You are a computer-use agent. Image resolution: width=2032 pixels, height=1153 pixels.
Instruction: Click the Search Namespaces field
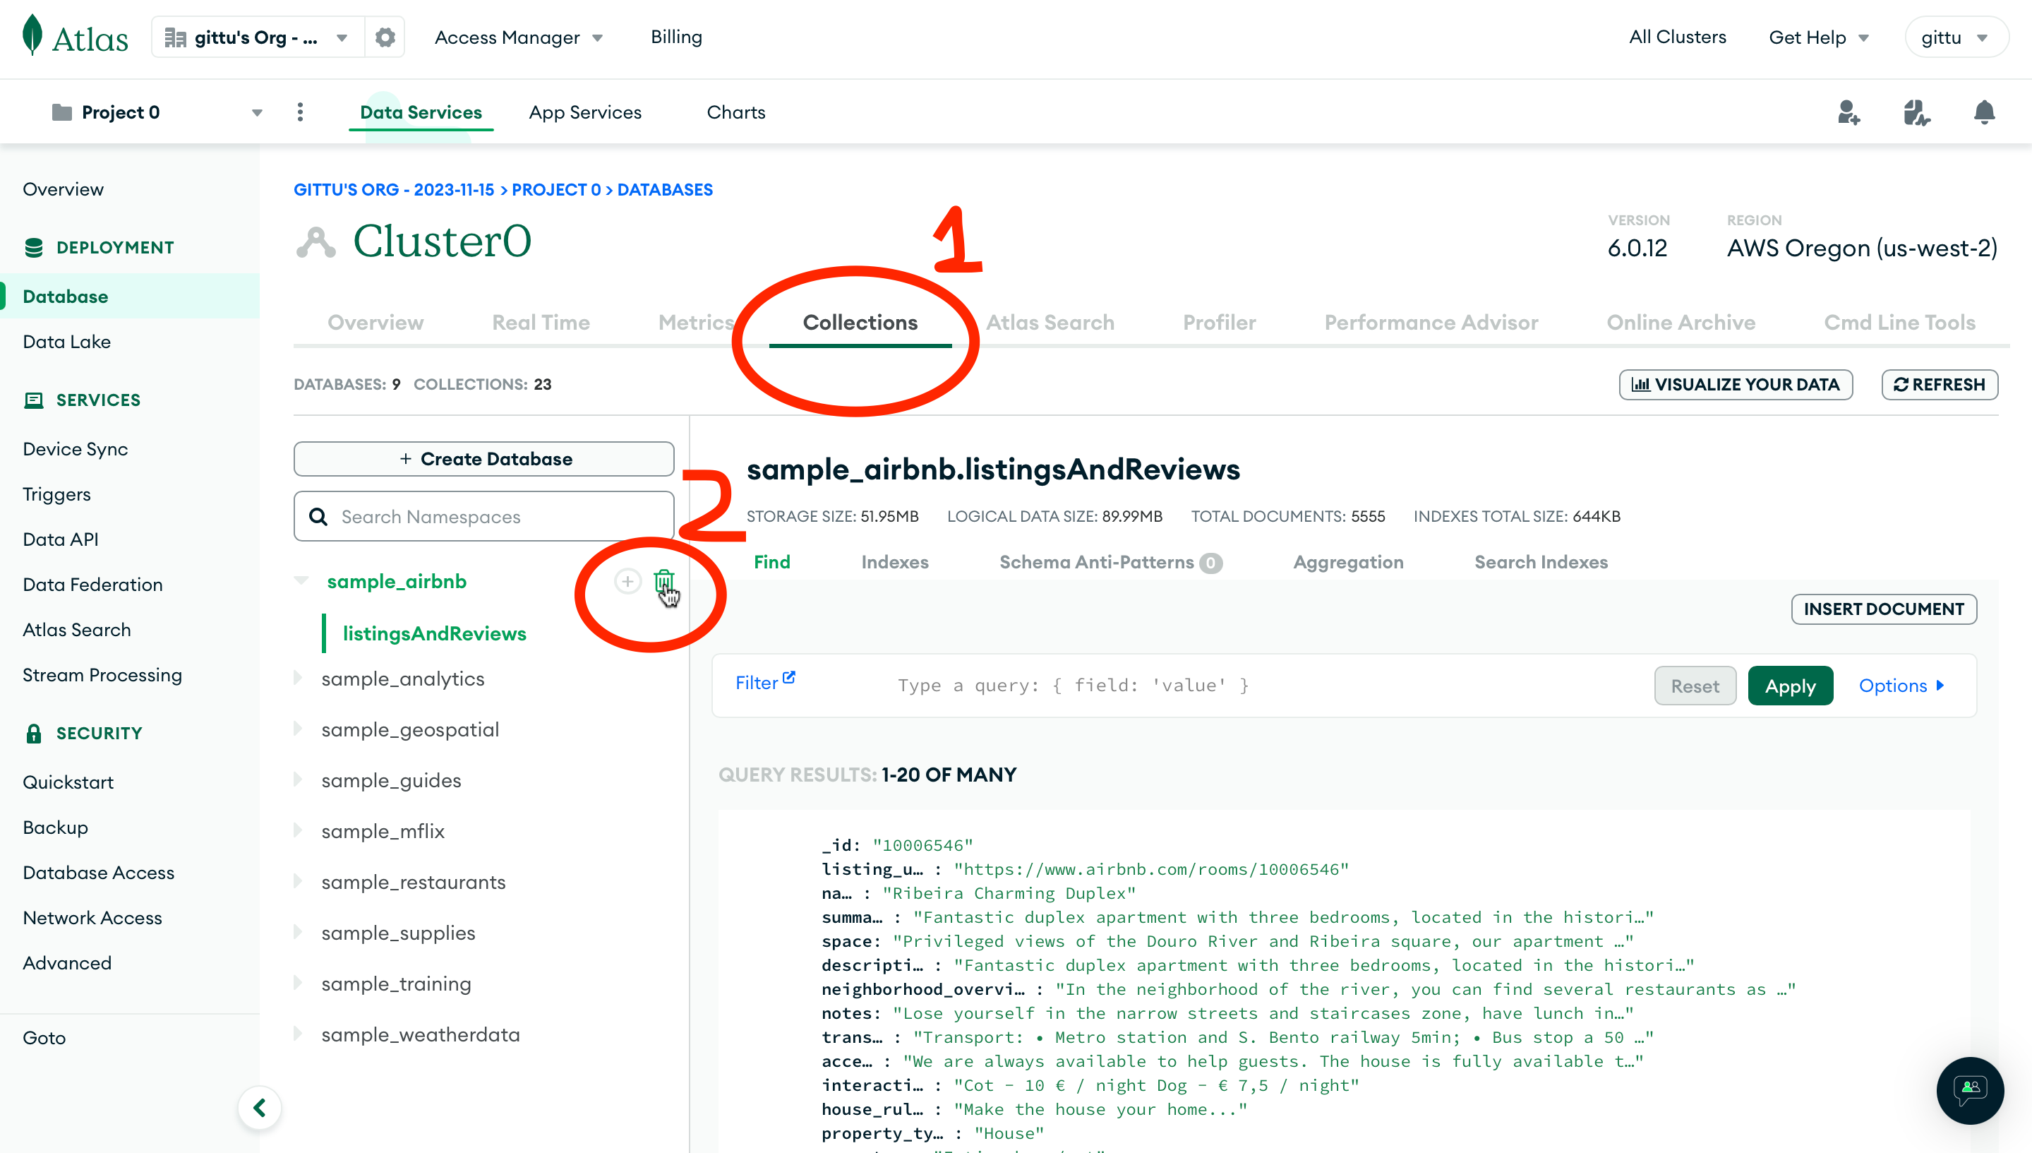point(483,516)
